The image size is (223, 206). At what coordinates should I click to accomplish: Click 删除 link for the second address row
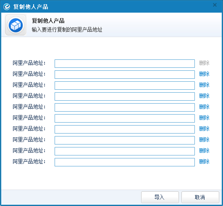point(204,74)
